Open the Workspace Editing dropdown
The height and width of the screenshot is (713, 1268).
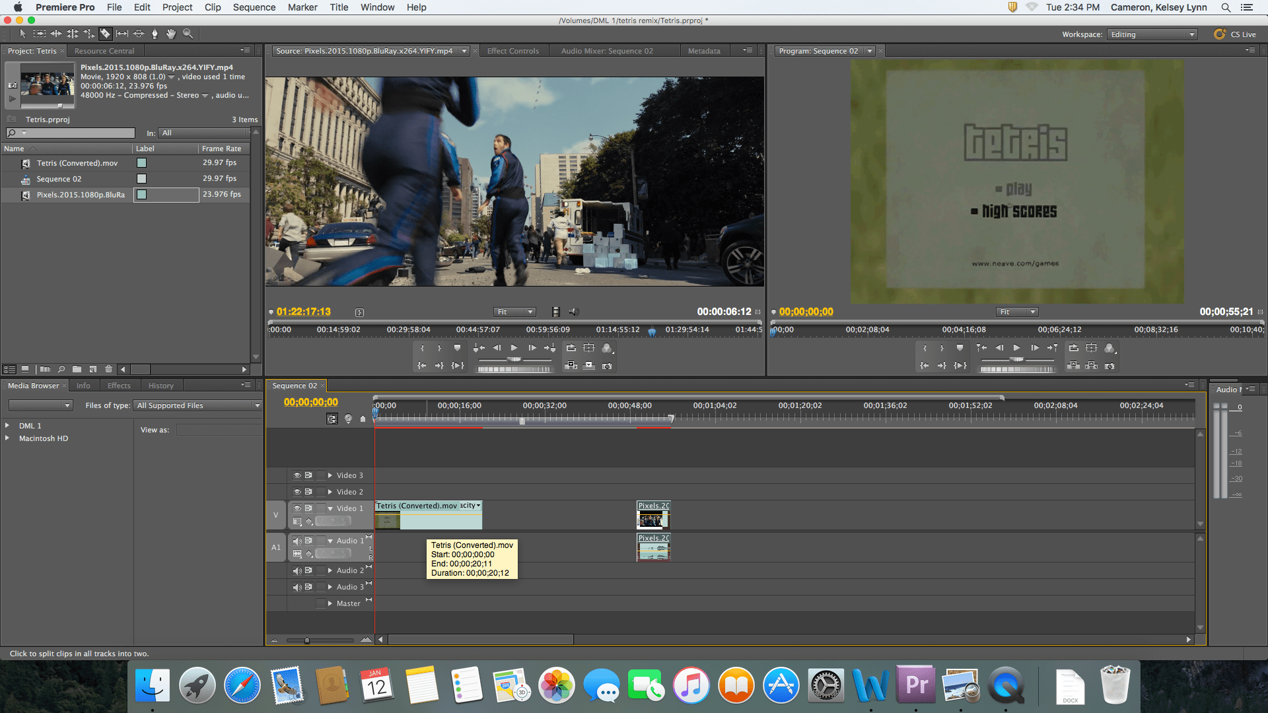[1152, 34]
